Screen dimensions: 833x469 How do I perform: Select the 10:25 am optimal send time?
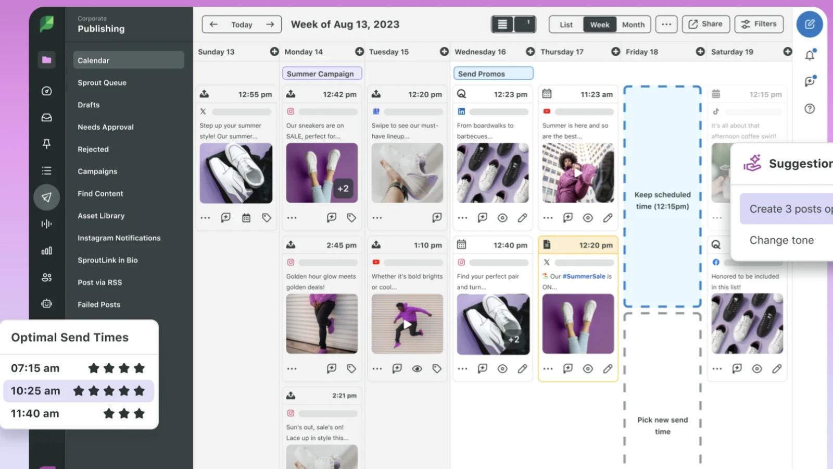pos(79,391)
